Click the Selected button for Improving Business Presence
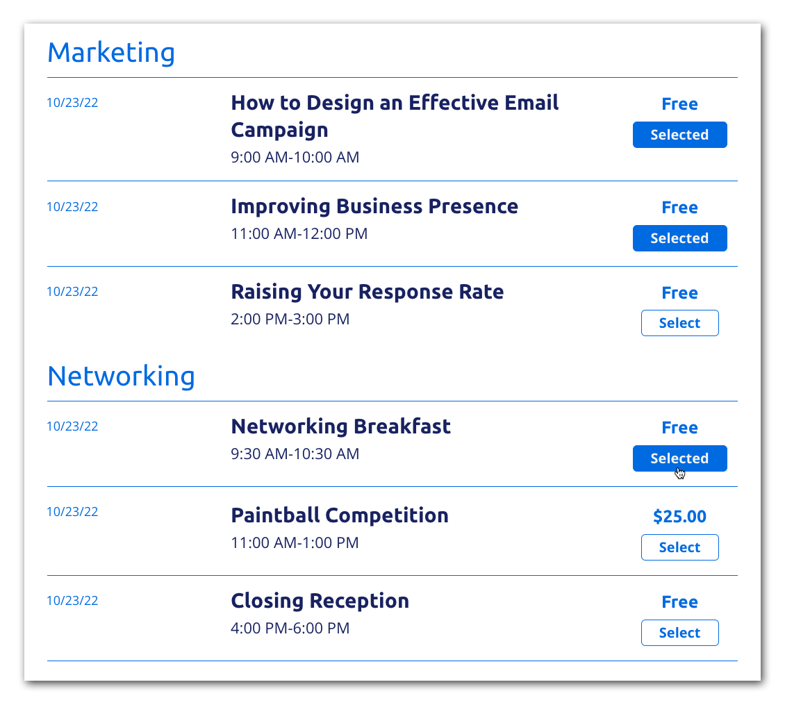The image size is (785, 705). point(679,238)
